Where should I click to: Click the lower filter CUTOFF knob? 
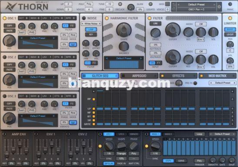173,57
